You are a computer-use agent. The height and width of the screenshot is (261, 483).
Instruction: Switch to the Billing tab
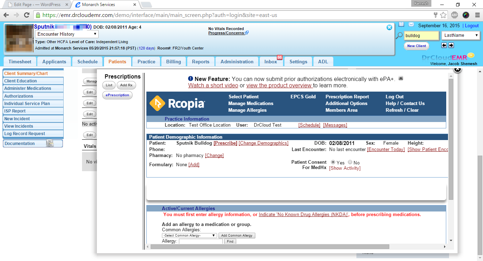click(174, 62)
